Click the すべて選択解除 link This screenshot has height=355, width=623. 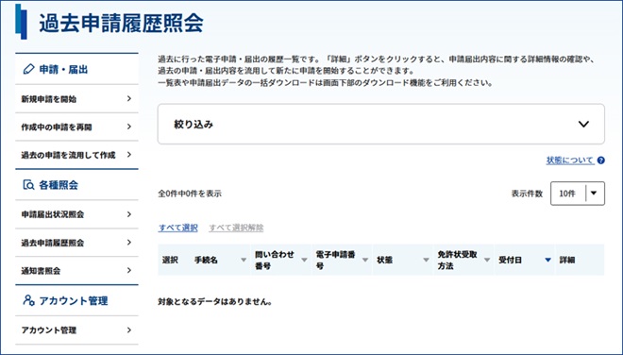coord(236,228)
